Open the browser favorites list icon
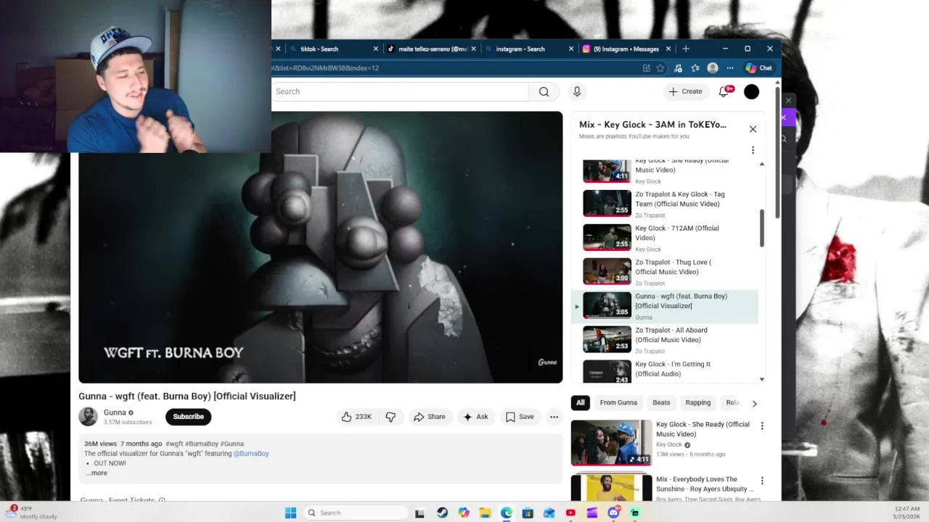 (x=695, y=68)
